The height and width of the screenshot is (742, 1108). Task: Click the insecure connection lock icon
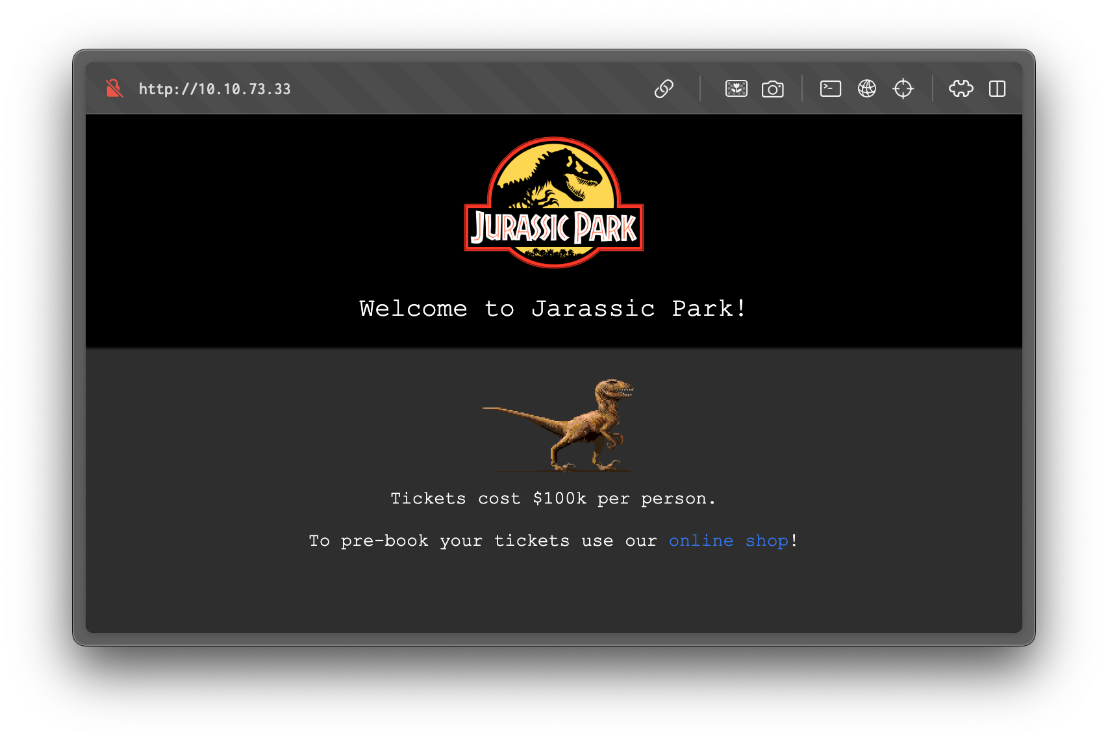[114, 88]
